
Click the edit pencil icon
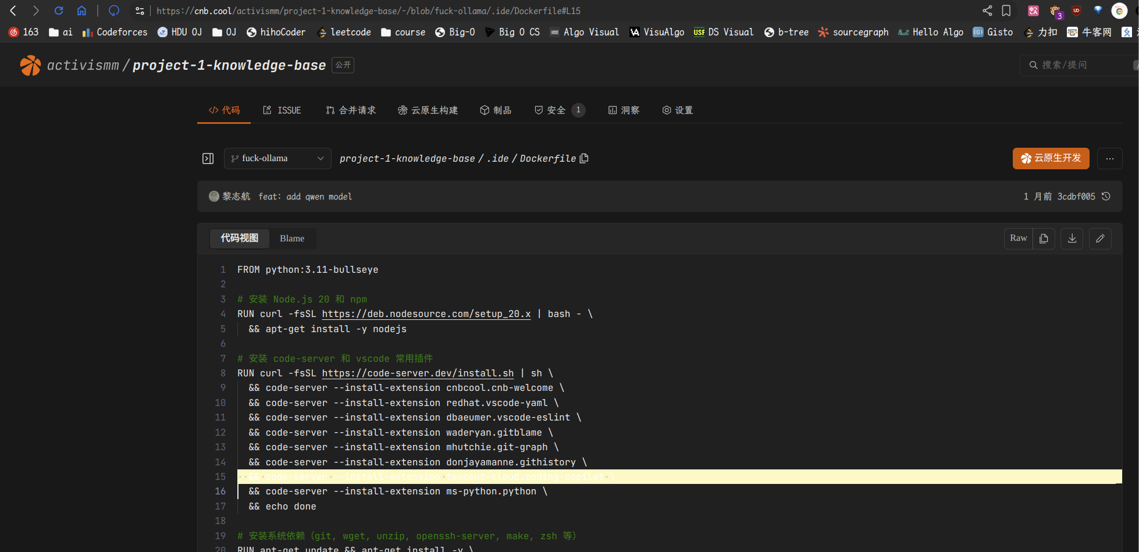[1100, 238]
